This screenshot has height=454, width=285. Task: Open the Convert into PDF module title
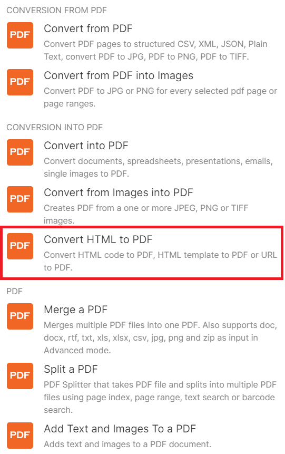(x=86, y=146)
